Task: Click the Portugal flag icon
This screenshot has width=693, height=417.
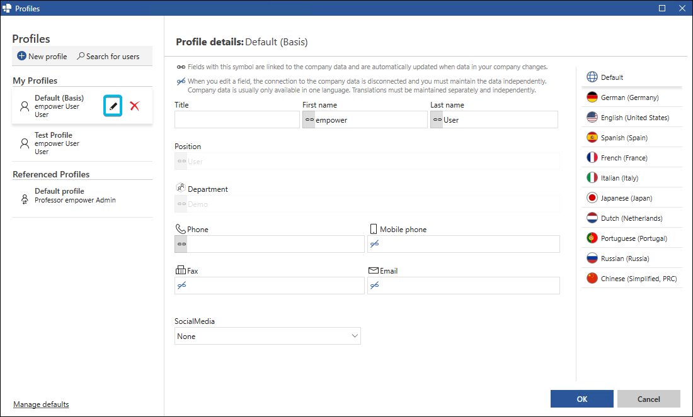Action: click(592, 238)
